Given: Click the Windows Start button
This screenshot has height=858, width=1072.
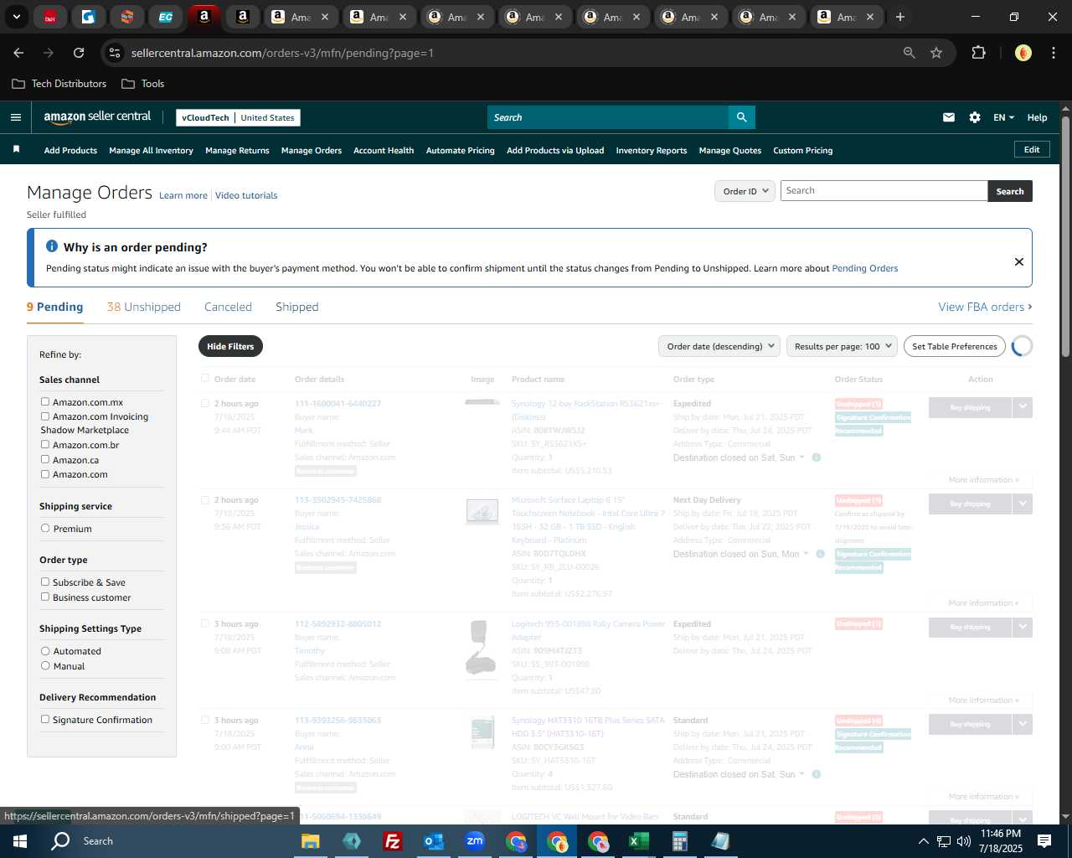Looking at the screenshot, I should [20, 841].
